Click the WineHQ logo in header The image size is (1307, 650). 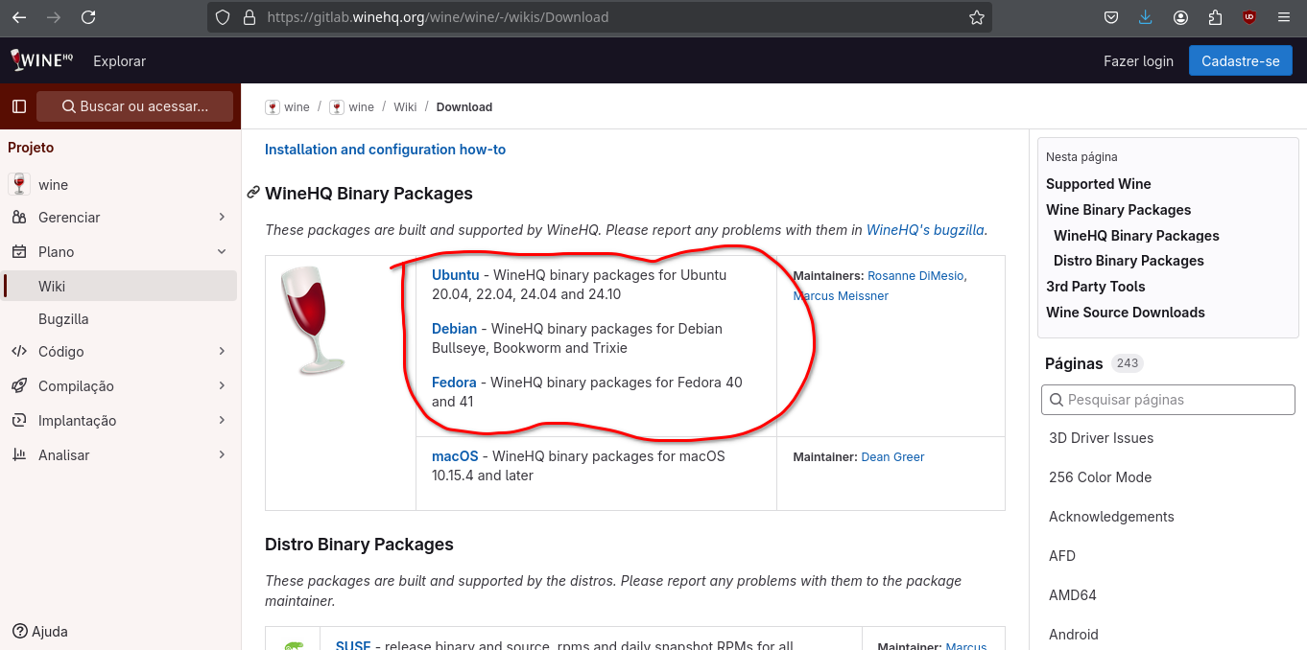[x=41, y=60]
